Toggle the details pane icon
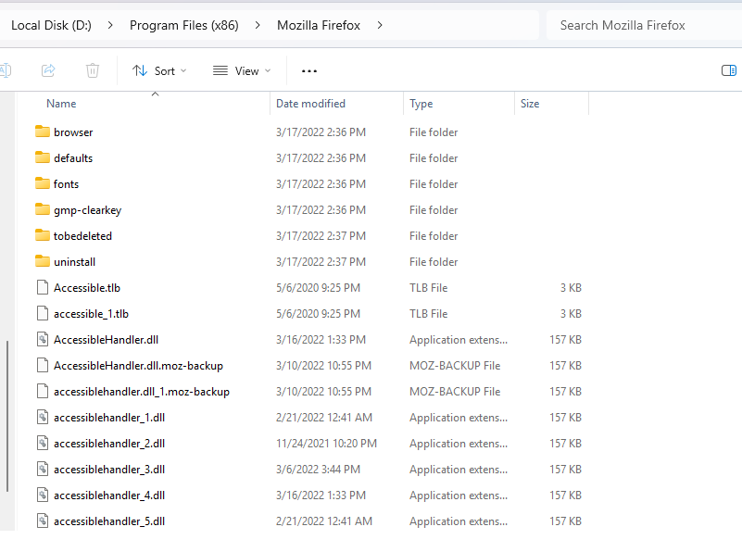Image resolution: width=742 pixels, height=552 pixels. click(x=729, y=70)
